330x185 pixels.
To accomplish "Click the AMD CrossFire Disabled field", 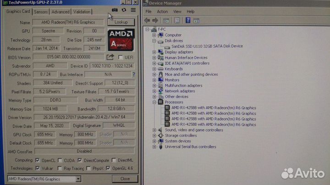I will coord(84,151).
